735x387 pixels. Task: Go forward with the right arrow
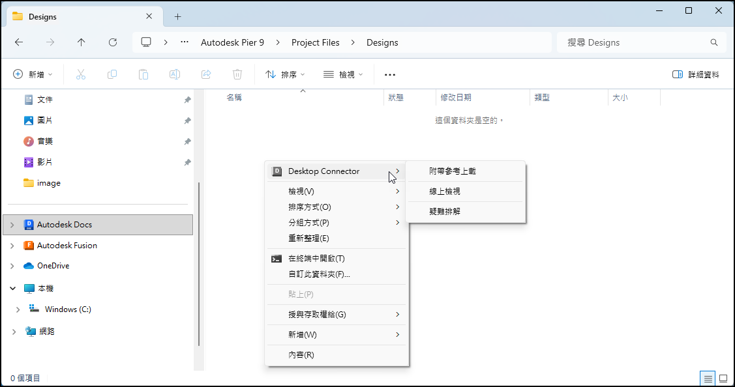coord(50,42)
